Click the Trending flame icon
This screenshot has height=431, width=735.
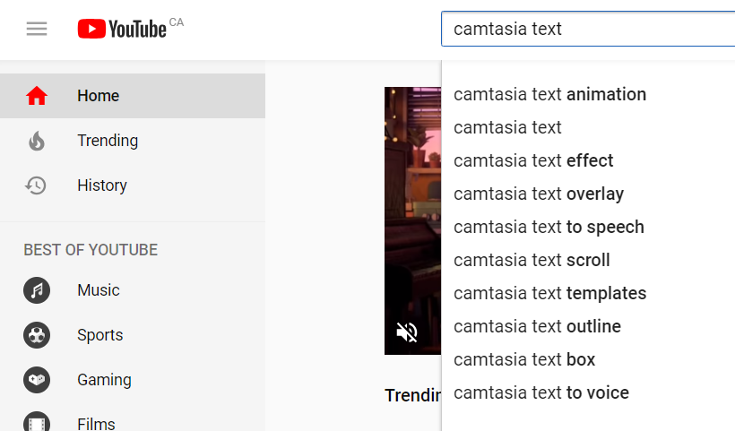[x=37, y=141]
